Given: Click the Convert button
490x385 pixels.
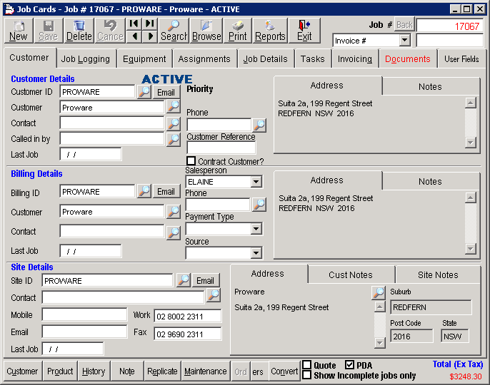Looking at the screenshot, I should 284,371.
